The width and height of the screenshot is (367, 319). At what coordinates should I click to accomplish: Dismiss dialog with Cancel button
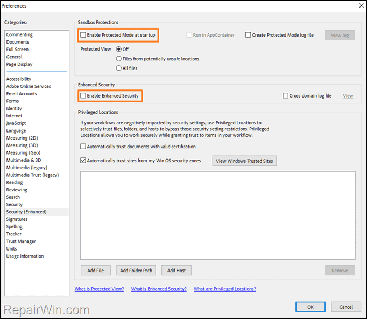coord(346,307)
